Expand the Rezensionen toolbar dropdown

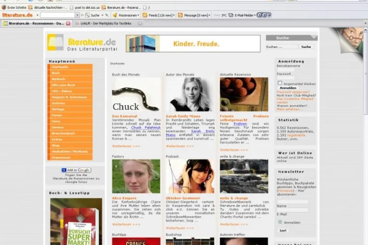(x=138, y=15)
